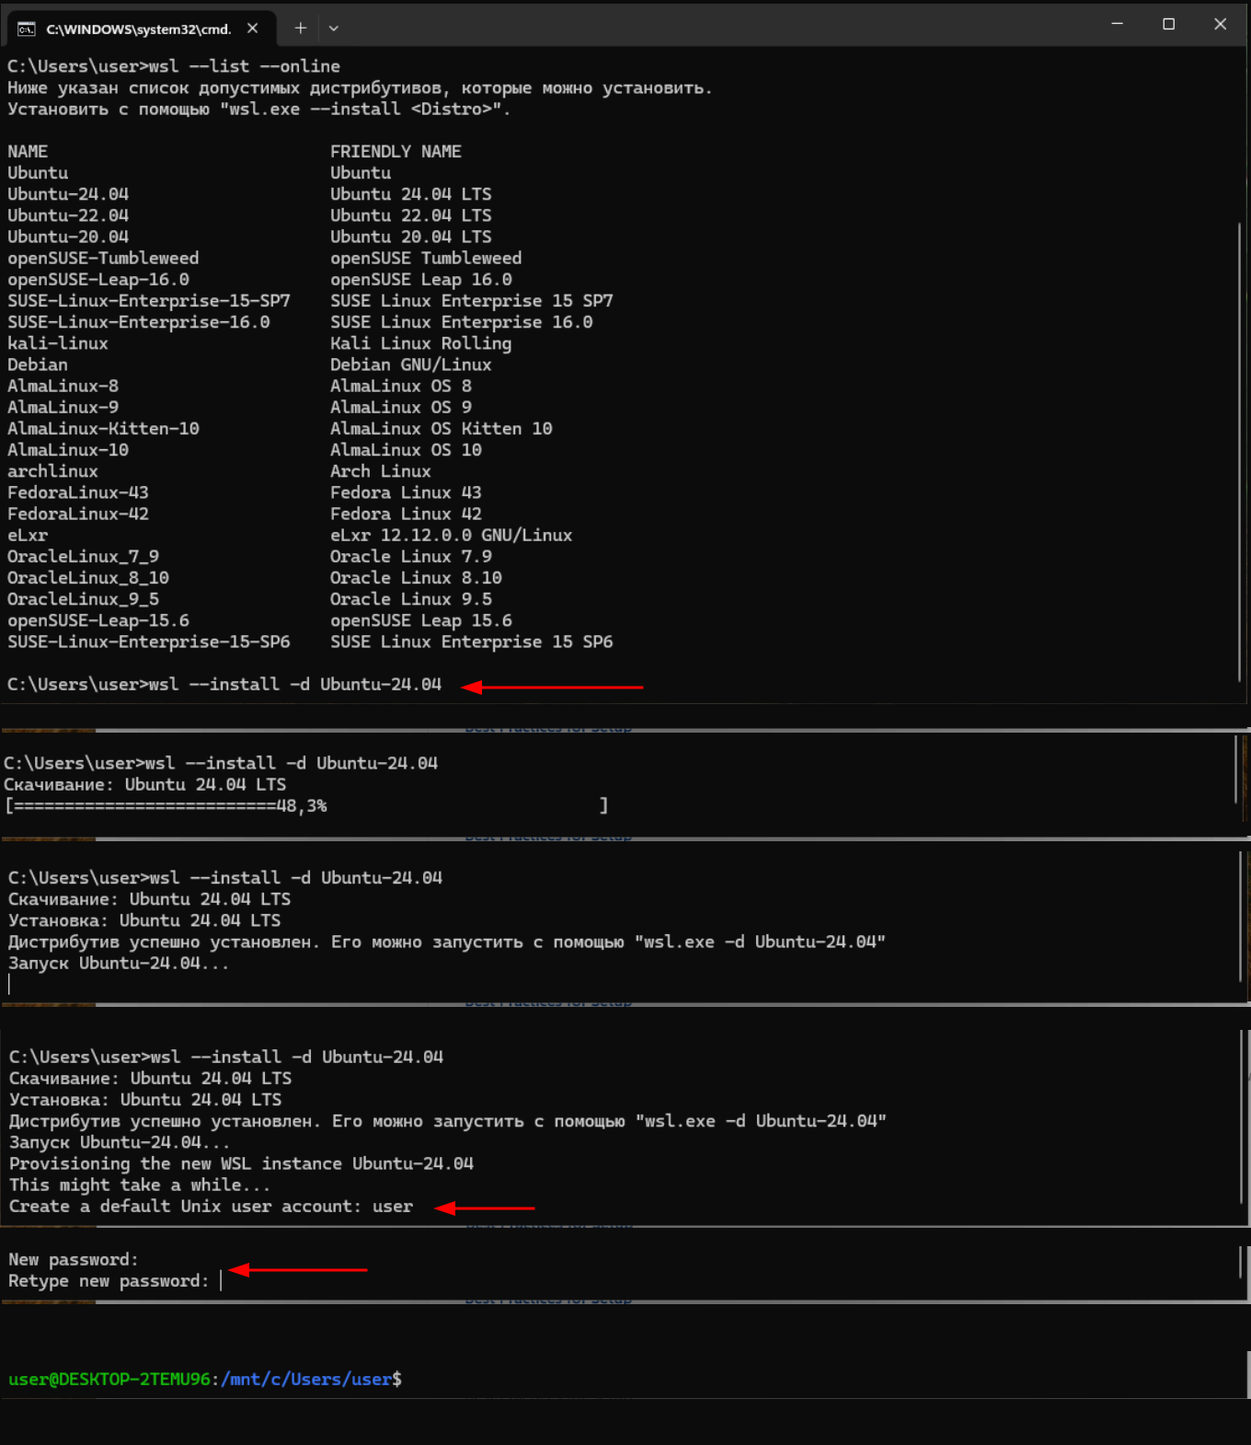The width and height of the screenshot is (1251, 1445).
Task: Maximize the terminal window
Action: click(x=1168, y=24)
